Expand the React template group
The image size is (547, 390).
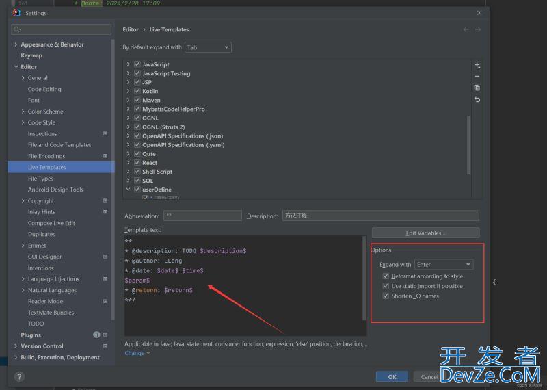(128, 163)
